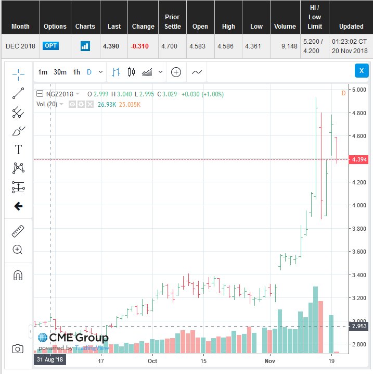
Task: Select the trend line drawing tool
Action: pos(18,93)
